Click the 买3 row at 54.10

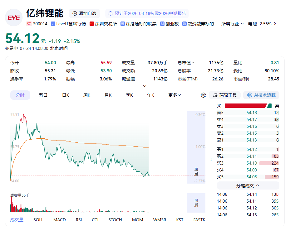(x=248, y=163)
